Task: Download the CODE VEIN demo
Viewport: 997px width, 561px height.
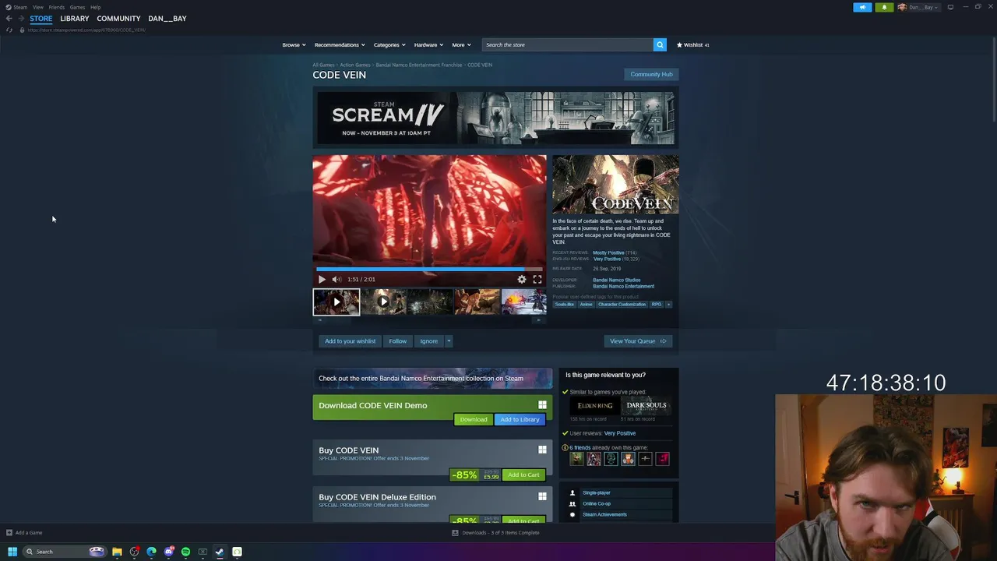Action: tap(473, 419)
